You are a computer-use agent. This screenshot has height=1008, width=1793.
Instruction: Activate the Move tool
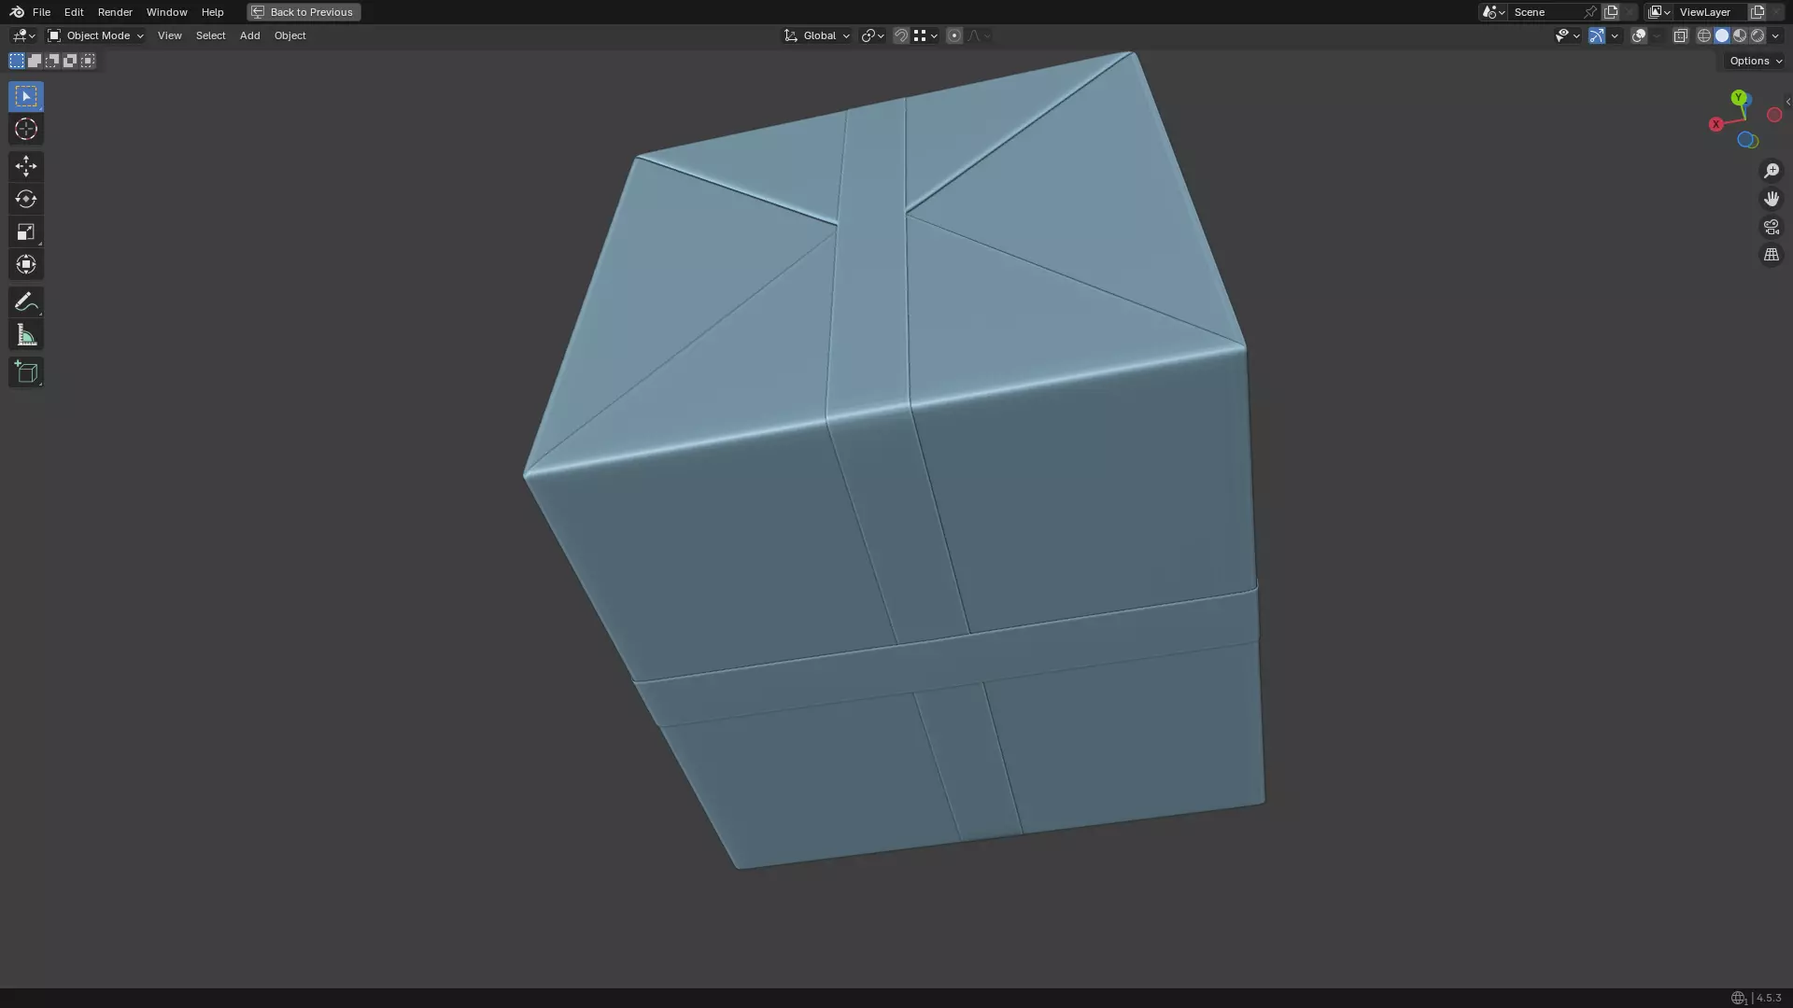(25, 166)
